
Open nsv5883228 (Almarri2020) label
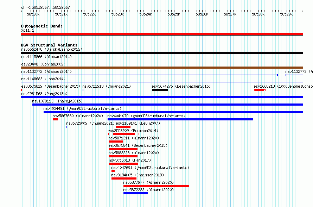pyautogui.click(x=134, y=153)
